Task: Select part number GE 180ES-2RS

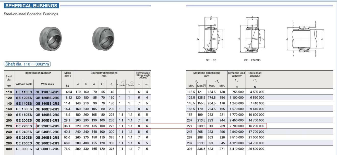Action: pos(47,115)
